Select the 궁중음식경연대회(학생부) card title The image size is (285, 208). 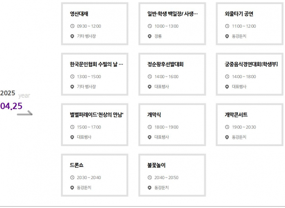click(x=251, y=64)
